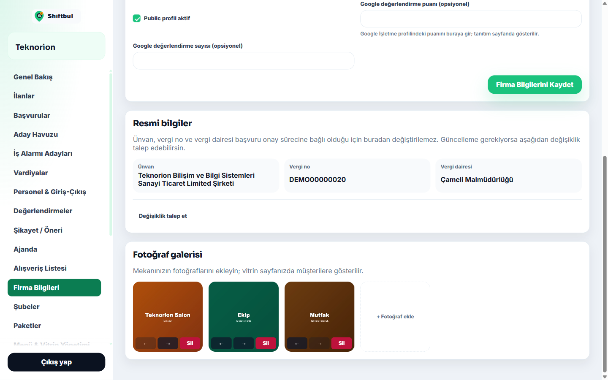The image size is (608, 380).
Task: Open Personel & Giriş-Çıkış
Action: [54, 192]
